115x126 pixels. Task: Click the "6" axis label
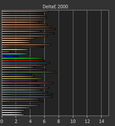click(x=44, y=121)
